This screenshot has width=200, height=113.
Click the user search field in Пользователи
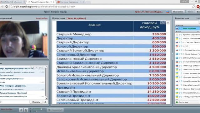click(187, 22)
